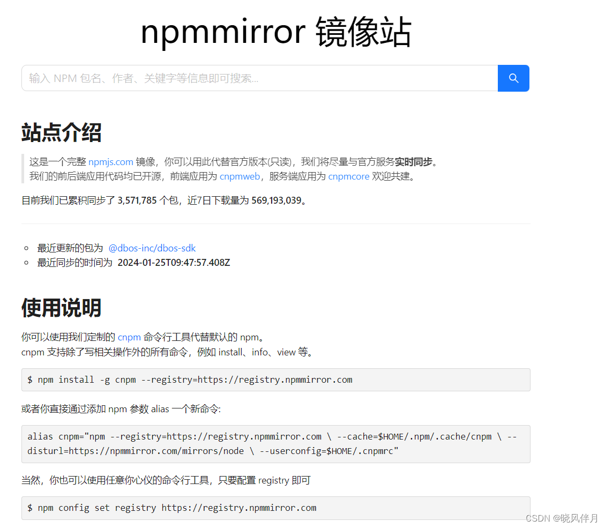Click the install command link
605x528 pixels.
coord(230,352)
